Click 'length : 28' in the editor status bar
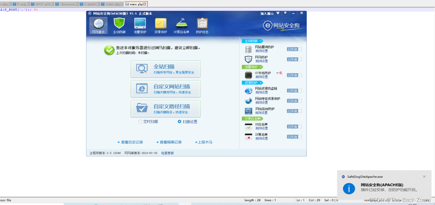This screenshot has height=205, width=435. [x=253, y=200]
